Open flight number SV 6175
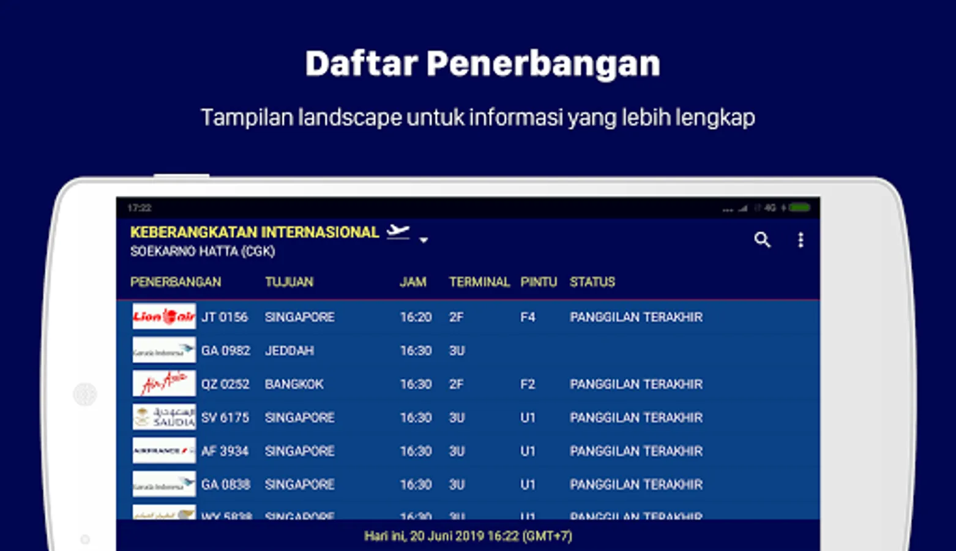This screenshot has height=551, width=956. pos(225,418)
